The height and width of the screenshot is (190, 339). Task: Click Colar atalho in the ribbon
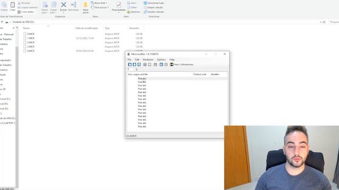pyautogui.click(x=26, y=12)
